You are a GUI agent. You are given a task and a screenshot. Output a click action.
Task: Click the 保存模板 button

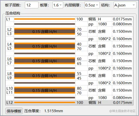click(14, 111)
